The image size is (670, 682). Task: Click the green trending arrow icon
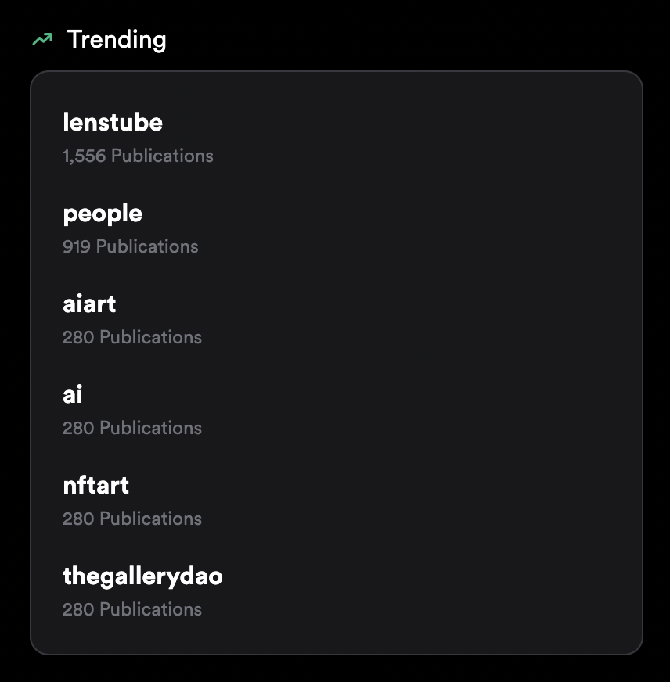[42, 40]
